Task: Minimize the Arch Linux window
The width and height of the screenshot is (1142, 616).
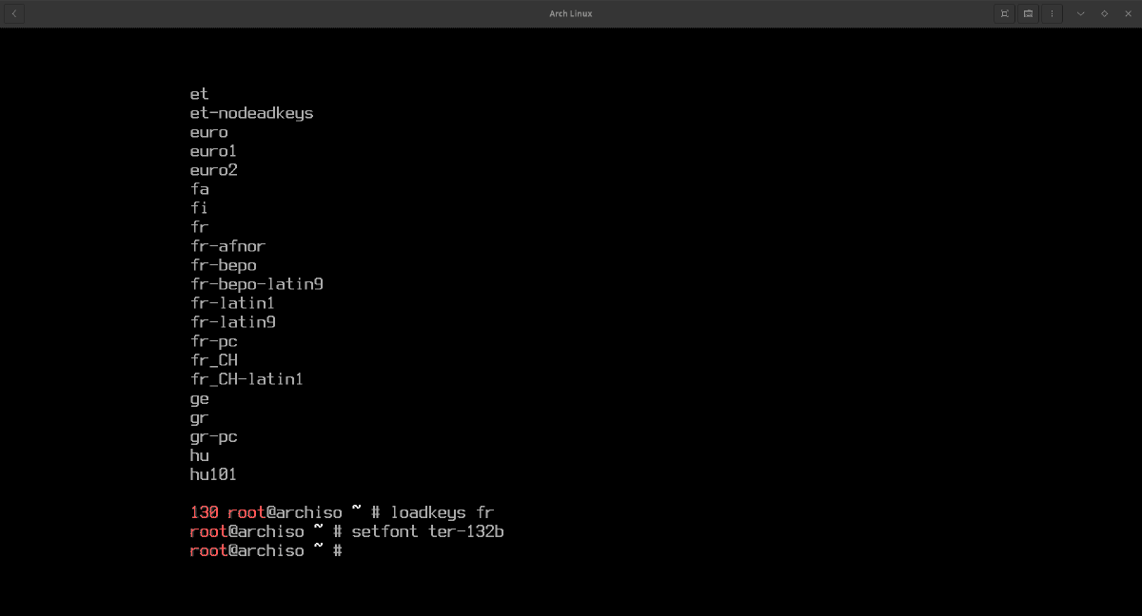Action: coord(1080,13)
